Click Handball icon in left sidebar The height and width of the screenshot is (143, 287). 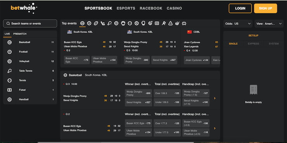pos(10,99)
